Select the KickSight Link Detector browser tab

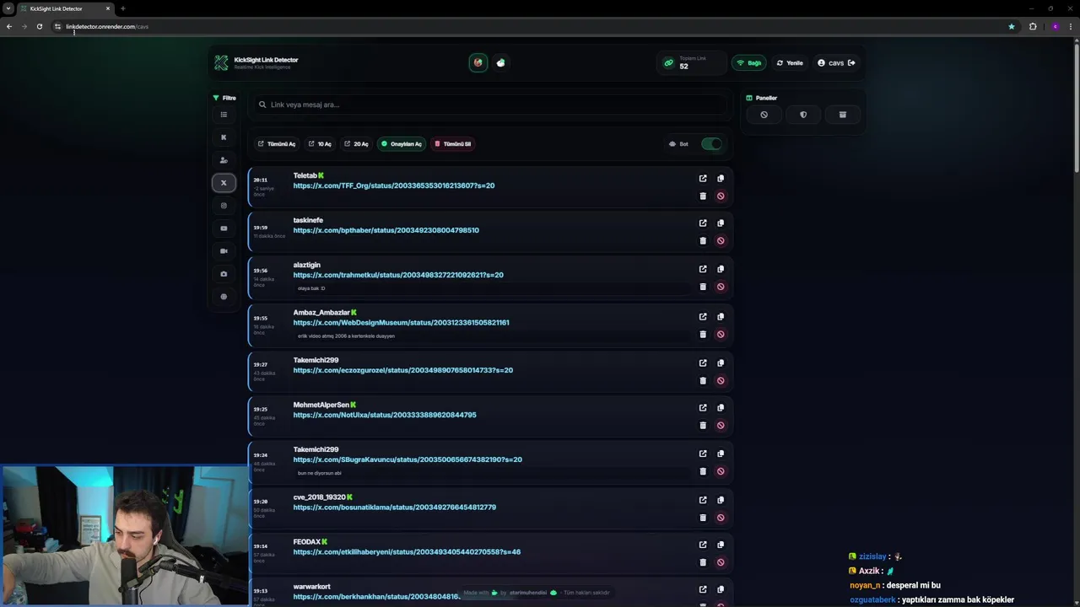64,8
